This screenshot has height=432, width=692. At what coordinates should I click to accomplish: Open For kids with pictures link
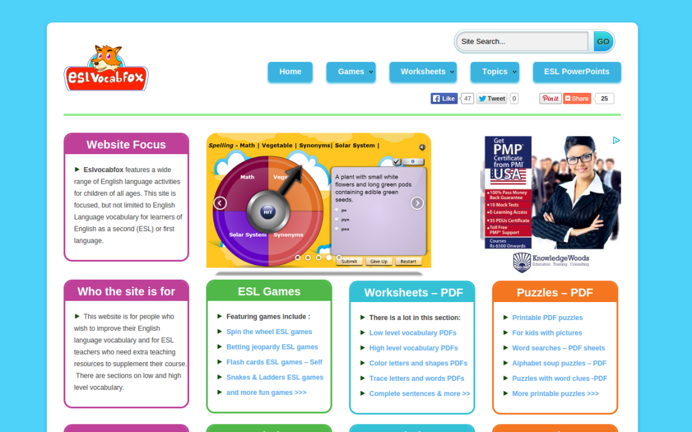tap(547, 333)
